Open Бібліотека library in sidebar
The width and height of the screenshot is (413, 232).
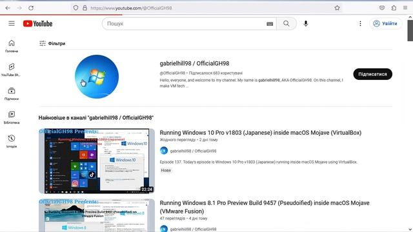12,117
